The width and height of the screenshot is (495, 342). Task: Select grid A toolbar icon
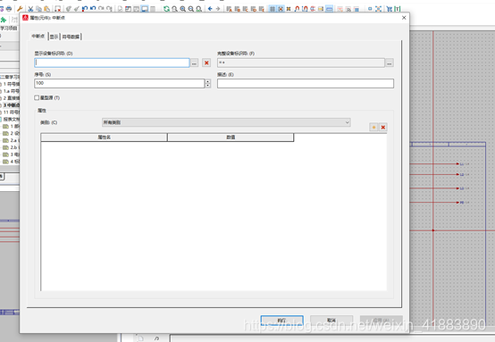pyautogui.click(x=230, y=9)
